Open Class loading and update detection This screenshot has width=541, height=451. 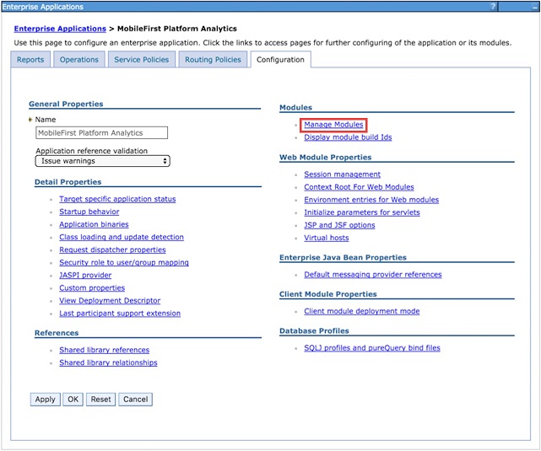click(122, 238)
